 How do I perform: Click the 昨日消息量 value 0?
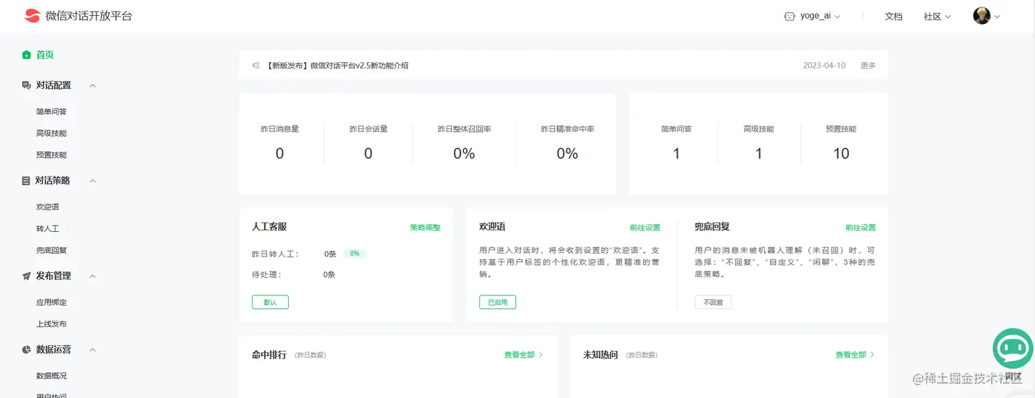(279, 154)
